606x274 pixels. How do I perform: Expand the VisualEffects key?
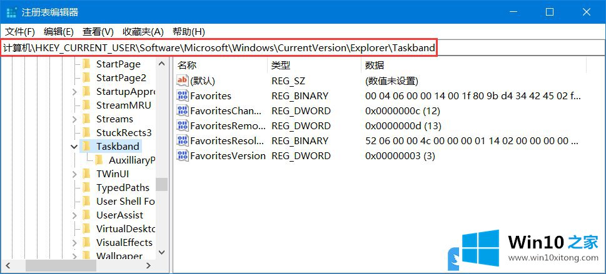[x=74, y=243]
